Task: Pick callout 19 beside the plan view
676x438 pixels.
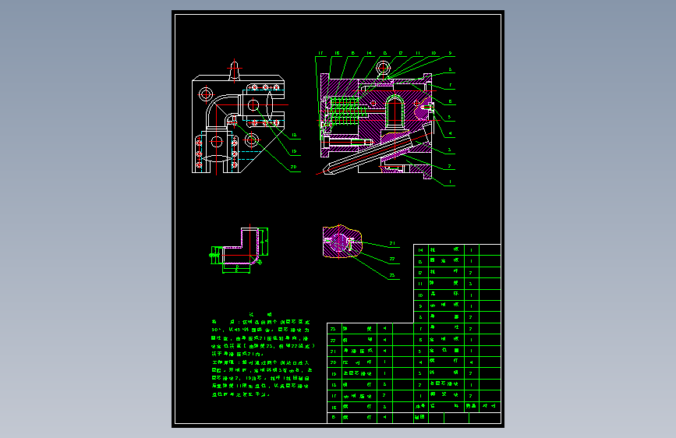Action: coord(294,151)
